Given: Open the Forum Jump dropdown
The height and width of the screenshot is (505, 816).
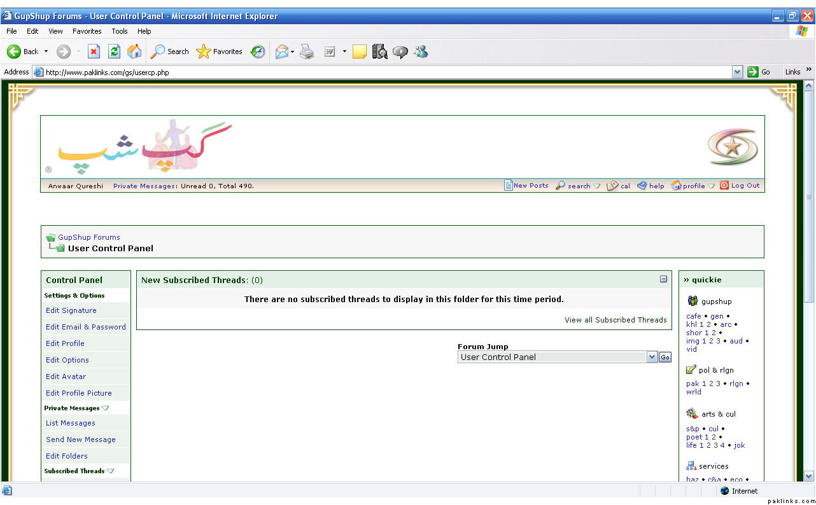Looking at the screenshot, I should [x=652, y=357].
